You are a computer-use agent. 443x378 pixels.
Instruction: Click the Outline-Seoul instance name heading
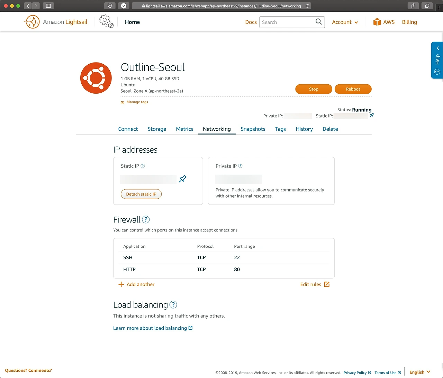click(x=153, y=67)
